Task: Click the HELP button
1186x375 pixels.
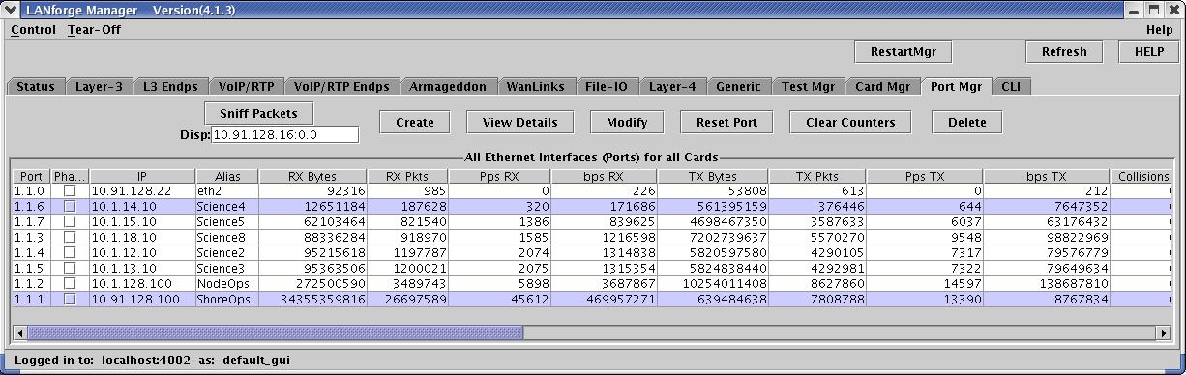Action: click(1148, 51)
